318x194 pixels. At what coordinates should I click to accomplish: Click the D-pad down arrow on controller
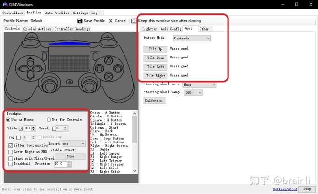coord(30,74)
